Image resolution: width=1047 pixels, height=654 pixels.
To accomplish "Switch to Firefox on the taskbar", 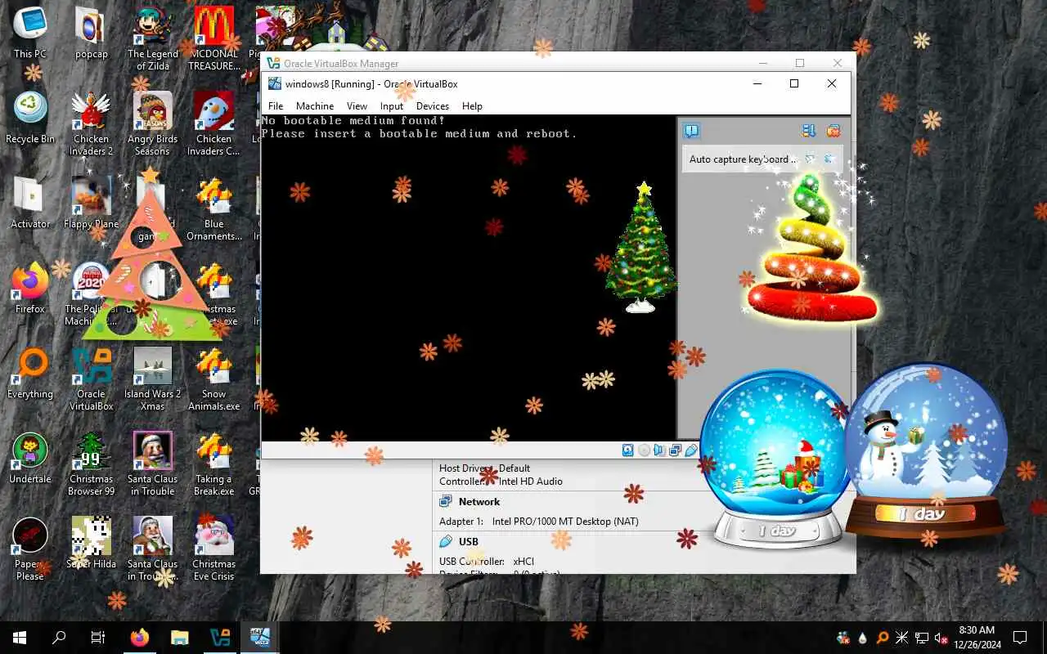I will (x=140, y=638).
